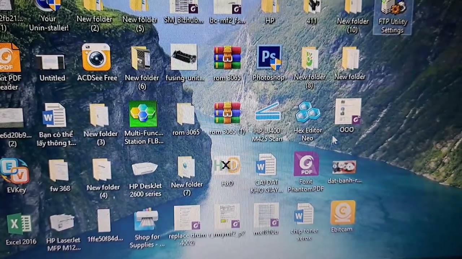Open HP LJ400 M425 Scan shortcut
The height and width of the screenshot is (259, 462).
point(267,112)
